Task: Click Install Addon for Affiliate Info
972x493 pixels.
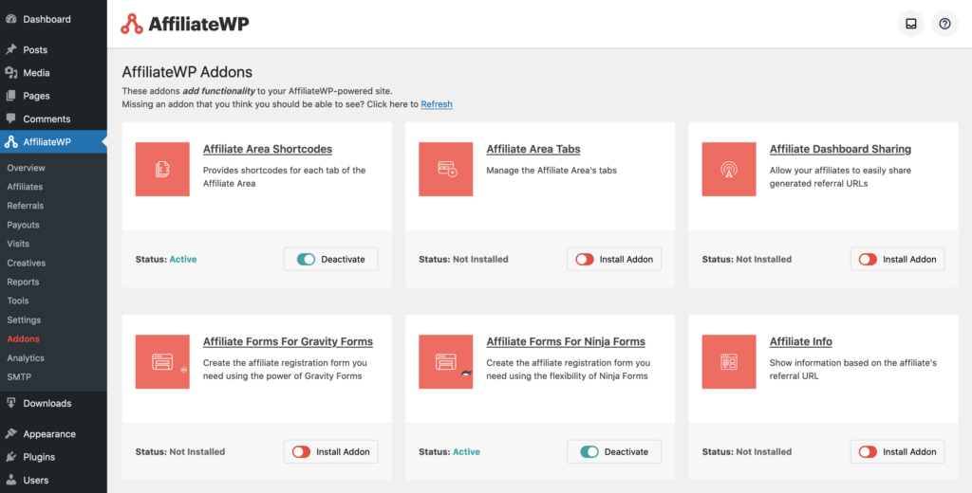Action: 898,452
